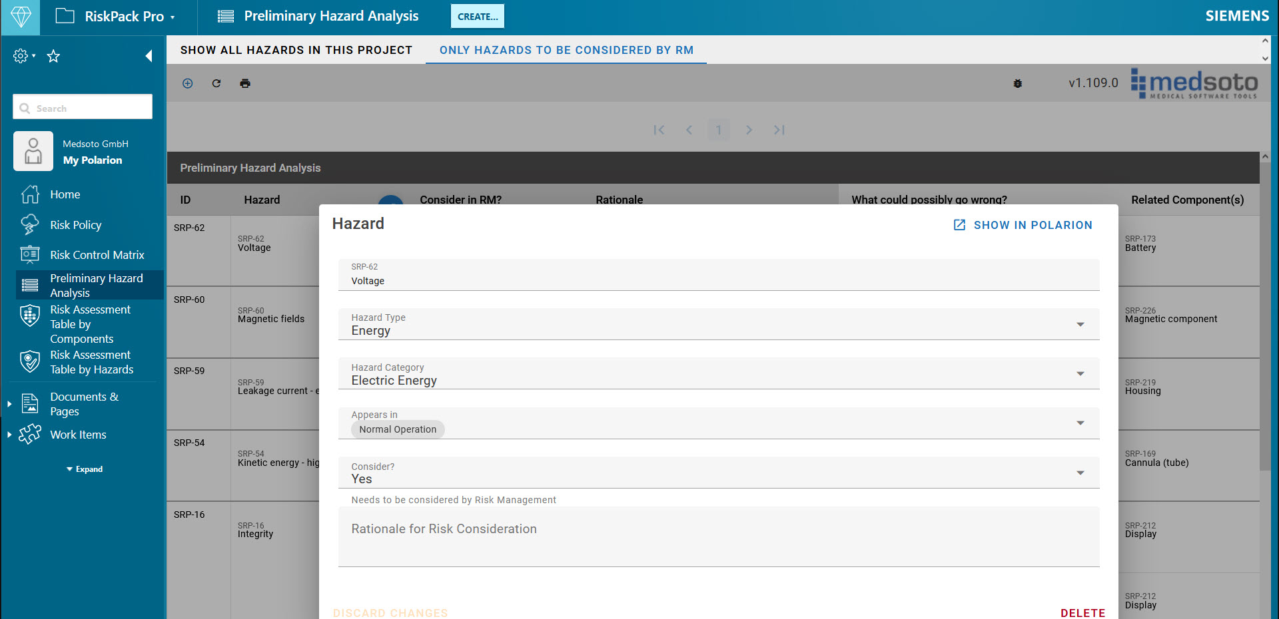Print the Preliminary Hazard Analysis

[x=245, y=83]
